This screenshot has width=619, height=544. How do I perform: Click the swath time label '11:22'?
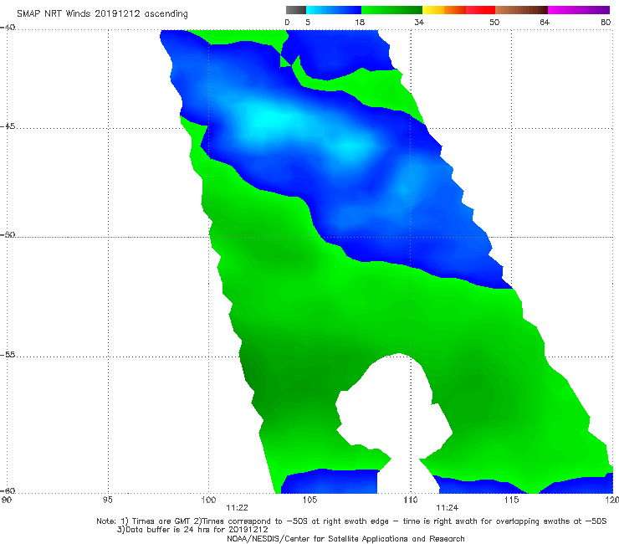coord(237,508)
